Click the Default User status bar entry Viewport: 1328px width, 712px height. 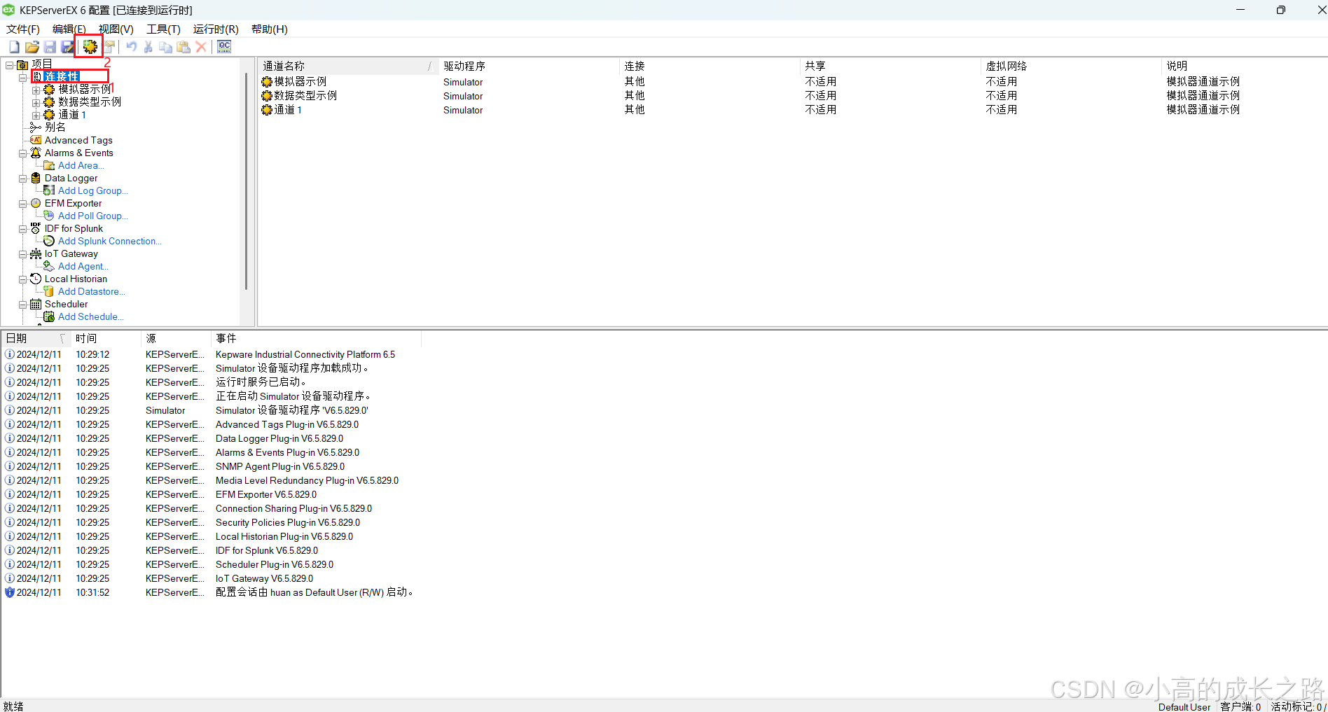pos(1184,706)
